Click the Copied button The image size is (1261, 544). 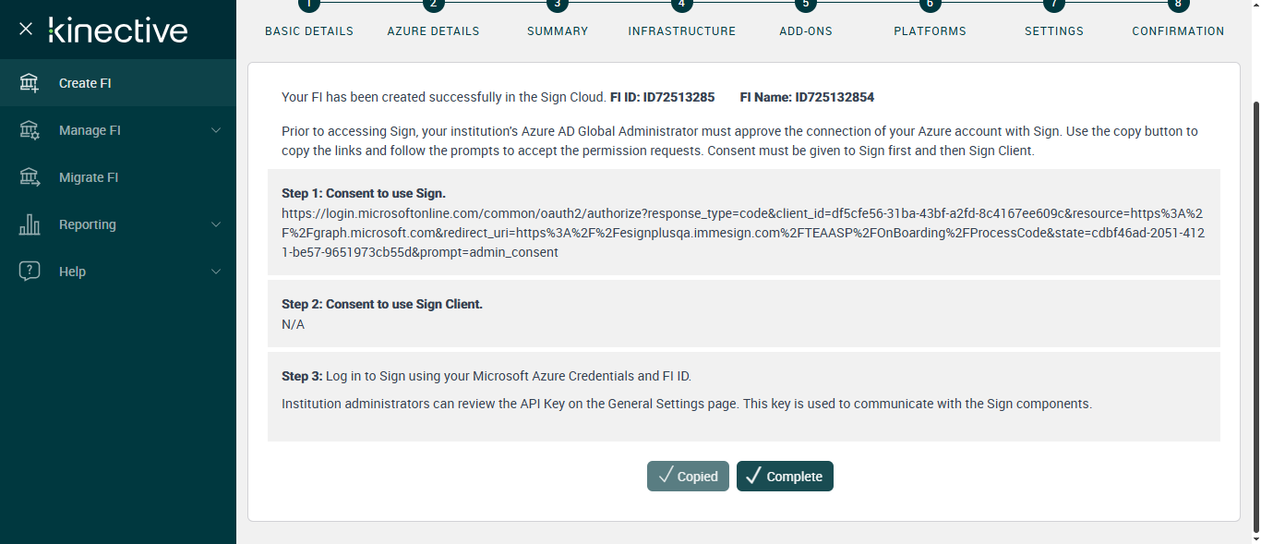pos(689,477)
